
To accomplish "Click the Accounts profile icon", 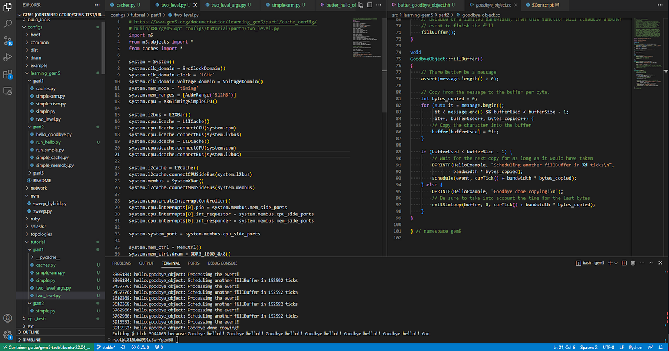I will [8, 319].
